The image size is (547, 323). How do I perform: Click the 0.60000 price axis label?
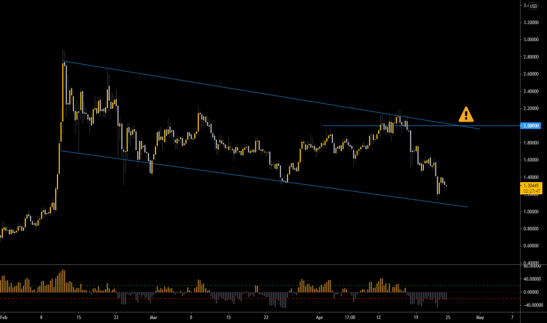(531, 246)
